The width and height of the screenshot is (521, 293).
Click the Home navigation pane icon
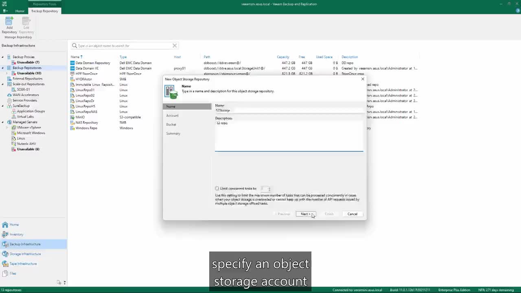[5, 225]
